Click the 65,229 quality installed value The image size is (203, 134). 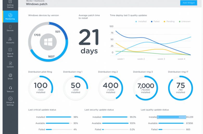[x=190, y=117]
